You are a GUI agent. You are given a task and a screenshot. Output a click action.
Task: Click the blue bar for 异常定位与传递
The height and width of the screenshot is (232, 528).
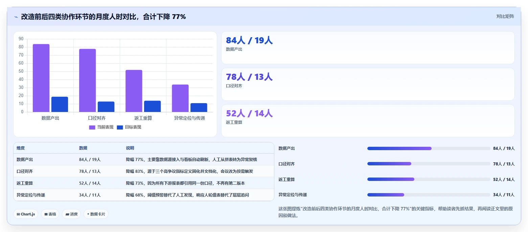(199, 108)
